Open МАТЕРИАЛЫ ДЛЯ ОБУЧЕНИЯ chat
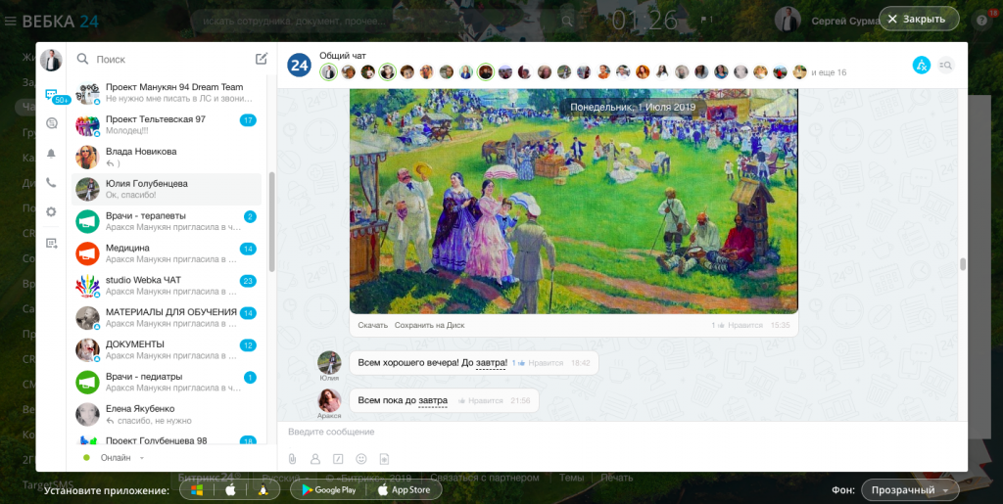The image size is (1003, 504). pyautogui.click(x=167, y=317)
